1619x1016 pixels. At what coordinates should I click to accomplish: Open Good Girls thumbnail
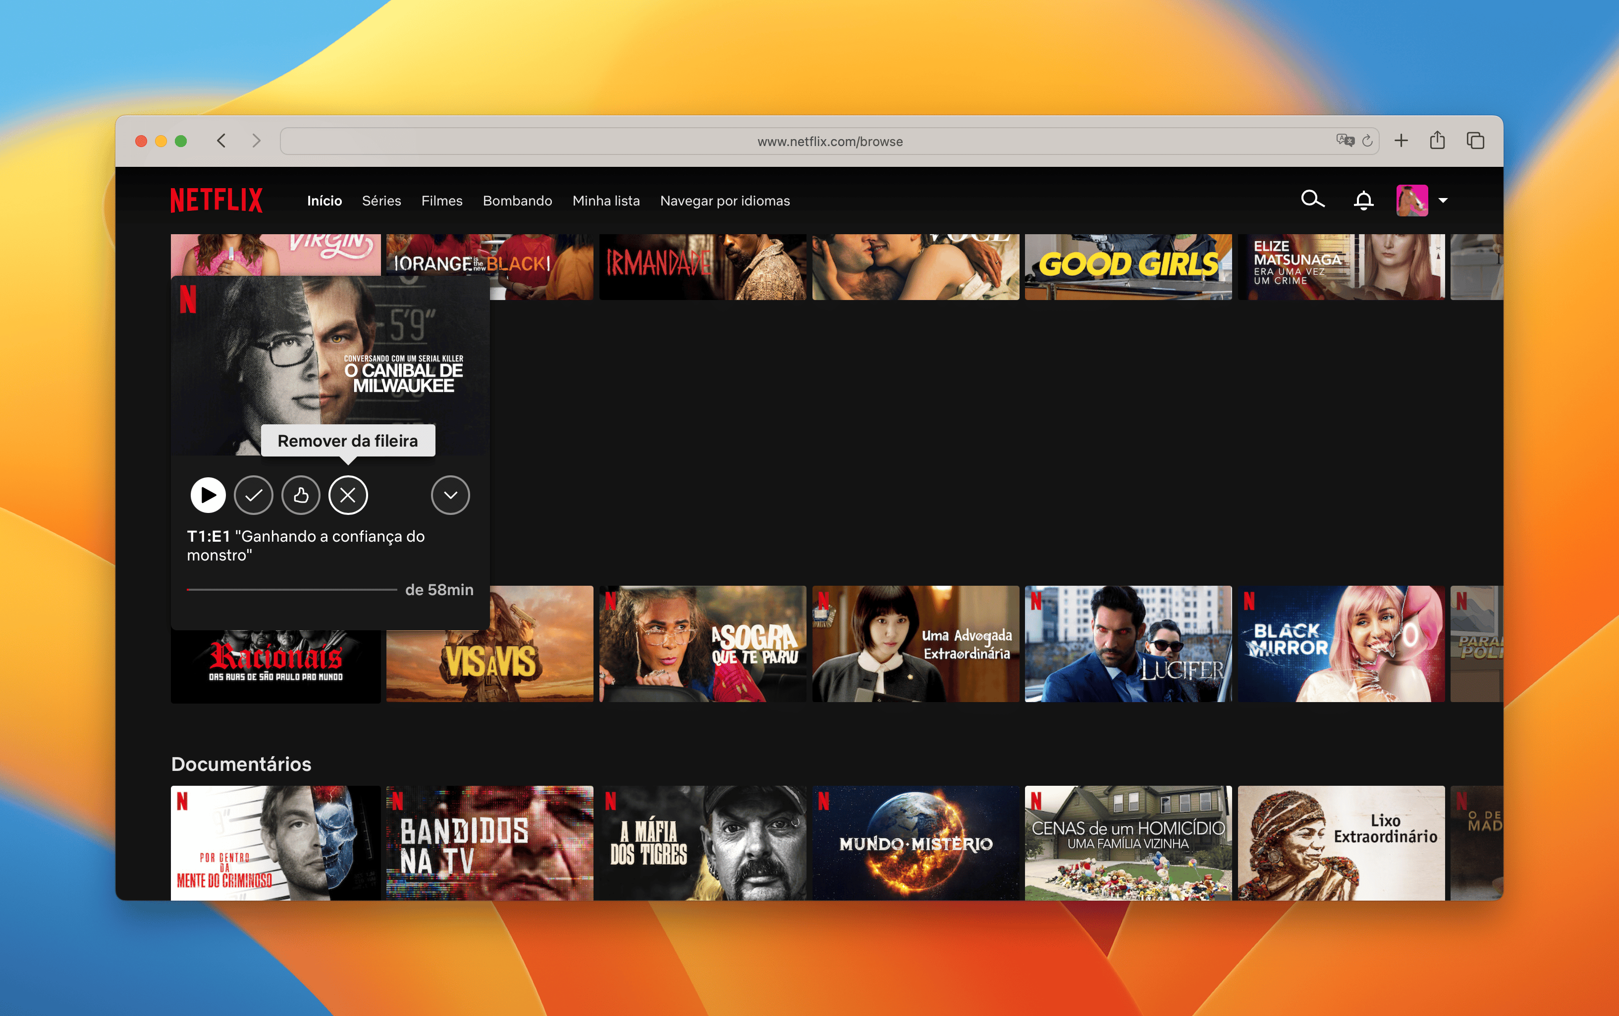[x=1128, y=267]
